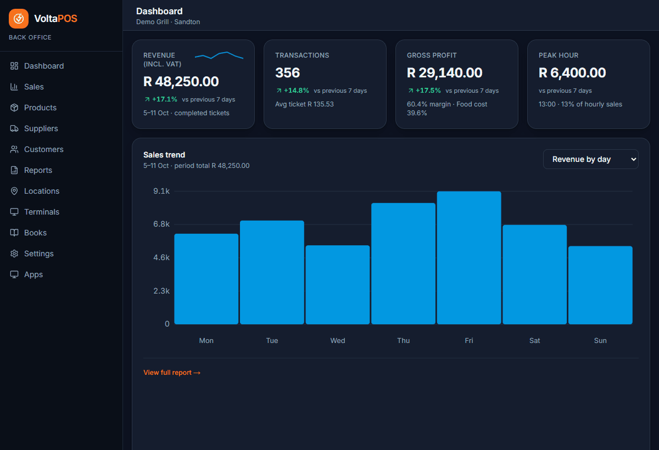This screenshot has width=659, height=450.
Task: Select the Sunday revenue bar
Action: (x=600, y=285)
